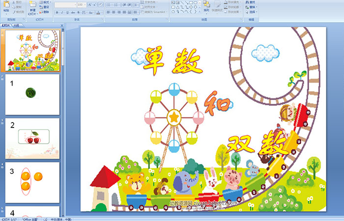Click the decrease indent icon
The image size is (344, 221).
[124, 5]
